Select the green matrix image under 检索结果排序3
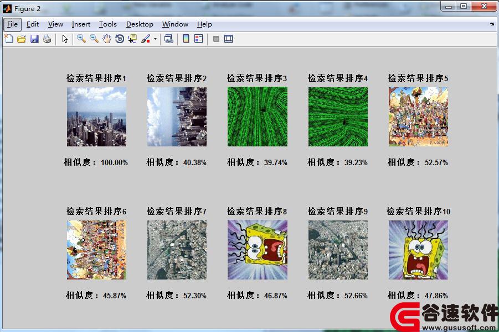 point(258,117)
